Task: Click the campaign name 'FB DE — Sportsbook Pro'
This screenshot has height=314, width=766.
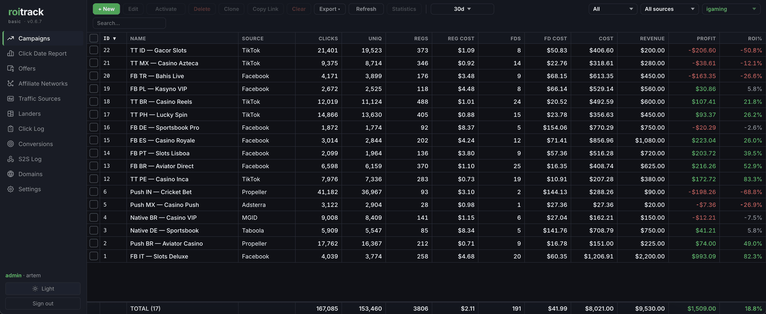Action: point(165,127)
